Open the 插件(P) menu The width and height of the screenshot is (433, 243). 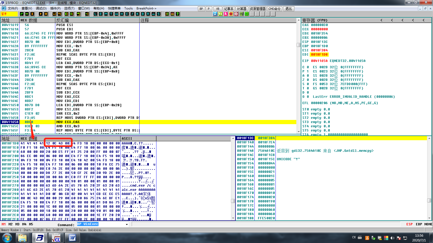(x=55, y=8)
